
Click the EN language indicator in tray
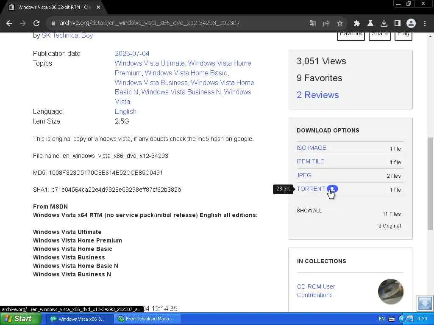pyautogui.click(x=382, y=319)
